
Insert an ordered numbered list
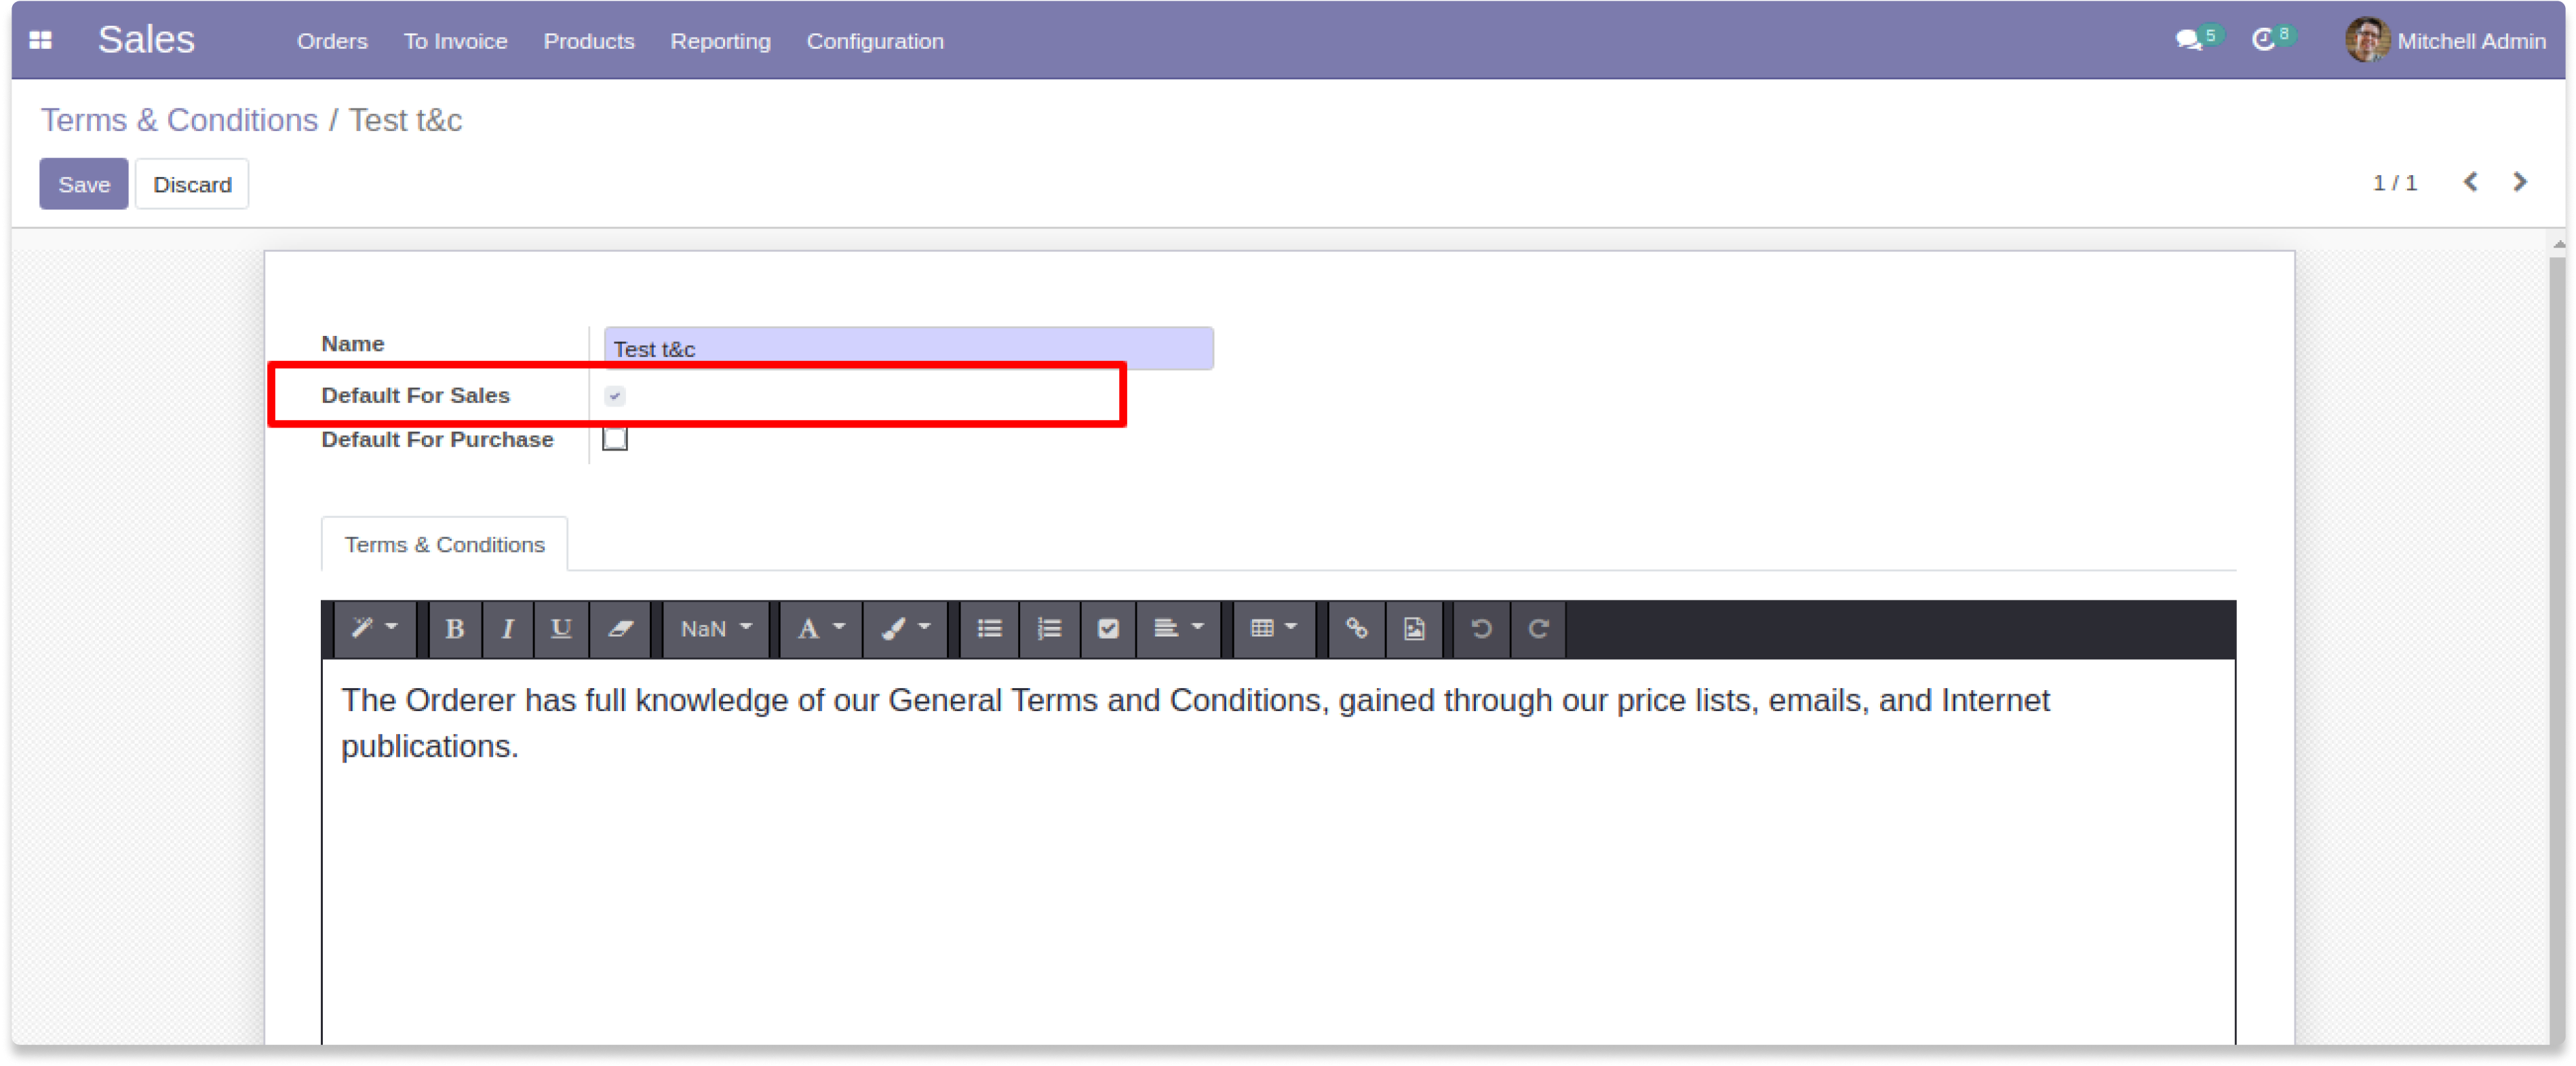pos(1049,628)
